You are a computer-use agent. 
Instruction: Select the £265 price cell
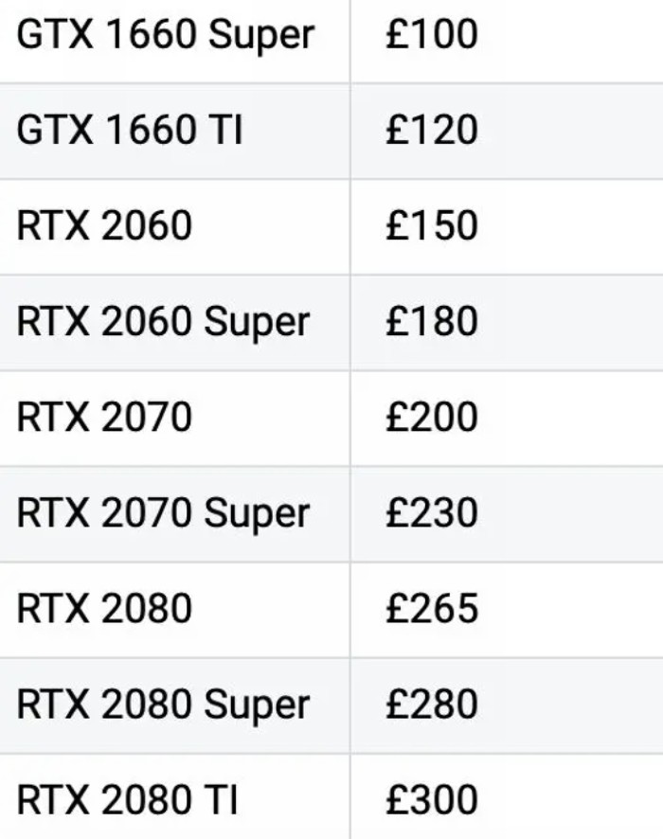tap(431, 609)
